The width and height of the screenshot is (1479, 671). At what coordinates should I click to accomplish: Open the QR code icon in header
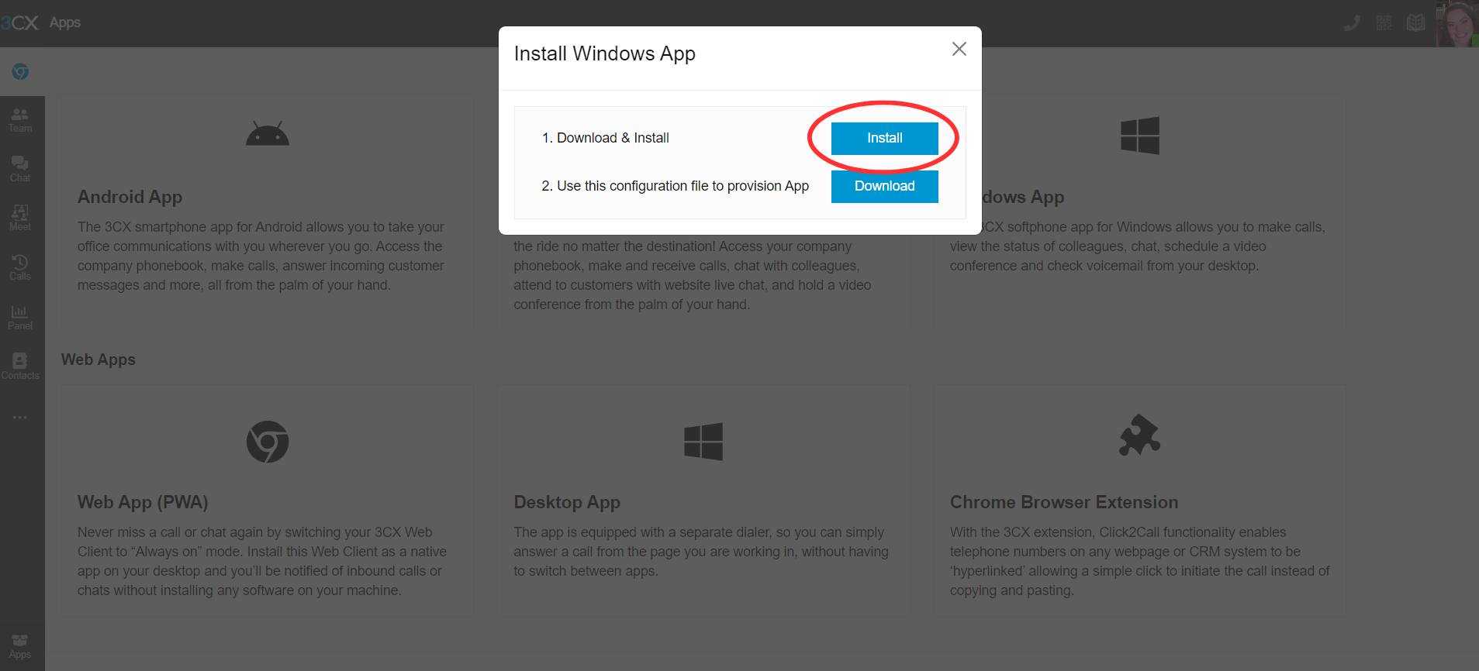[1384, 23]
